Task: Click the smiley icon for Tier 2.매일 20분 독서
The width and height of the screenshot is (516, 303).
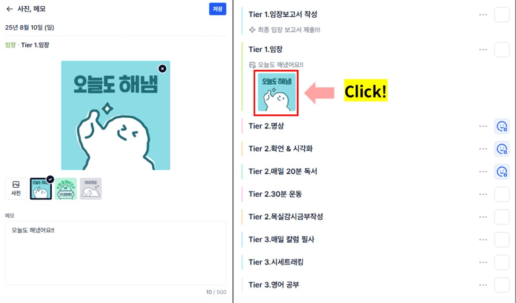Action: point(502,171)
